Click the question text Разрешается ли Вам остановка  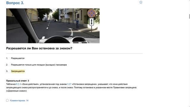[x=39, y=48]
